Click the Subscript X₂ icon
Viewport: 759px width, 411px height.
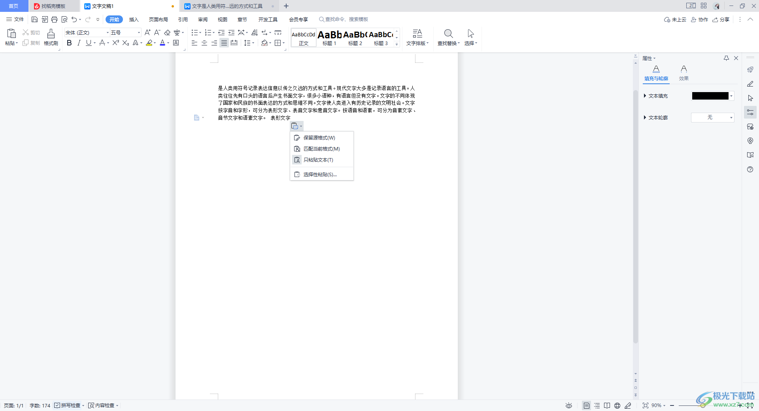pos(126,43)
